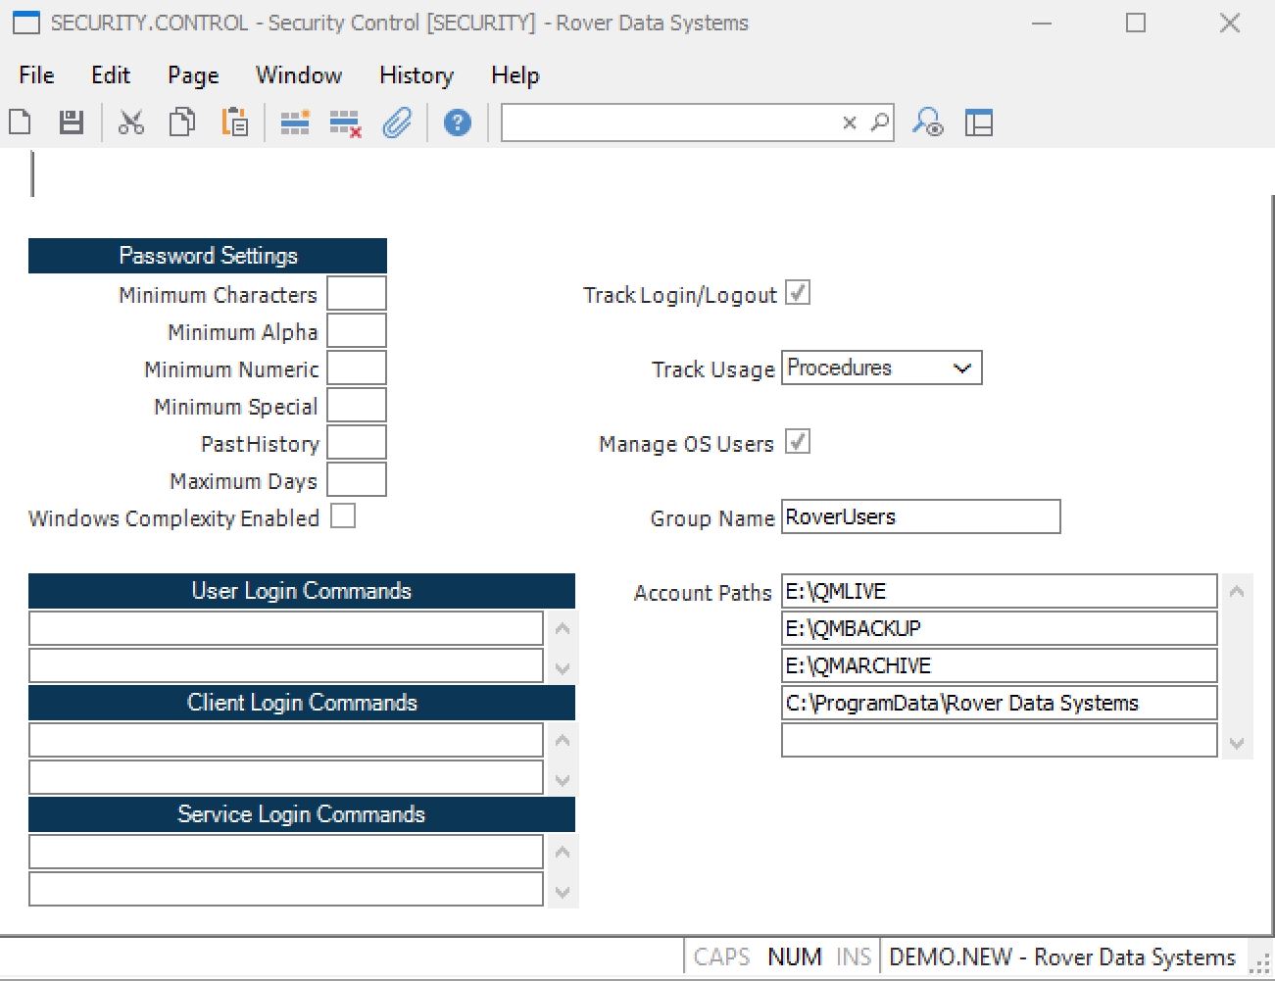Viewport: 1275px width, 981px height.
Task: Click the Group Name field containing RoverUsers
Action: [x=920, y=517]
